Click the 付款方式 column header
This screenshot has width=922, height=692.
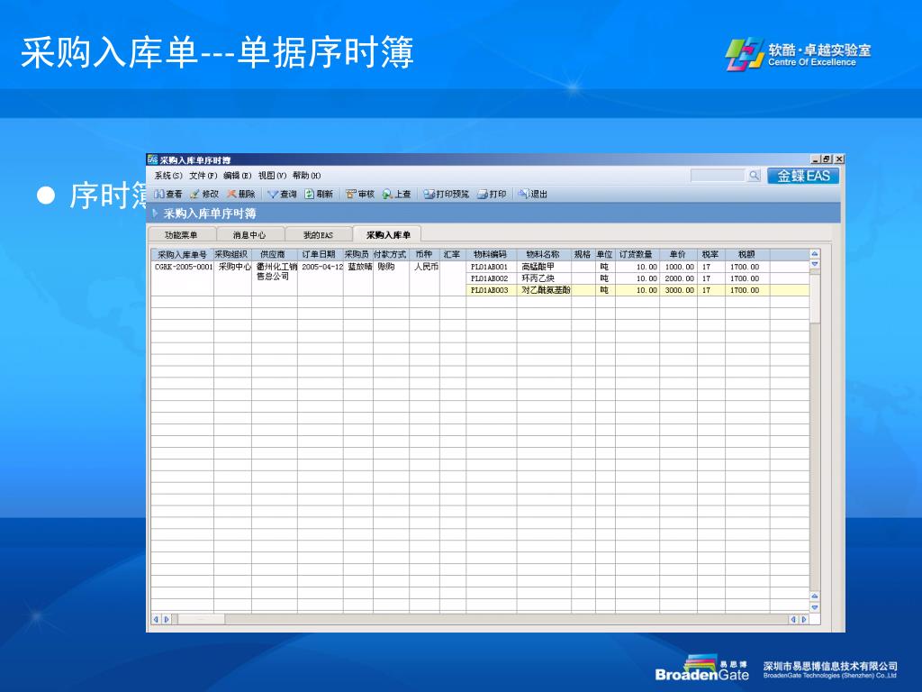391,254
